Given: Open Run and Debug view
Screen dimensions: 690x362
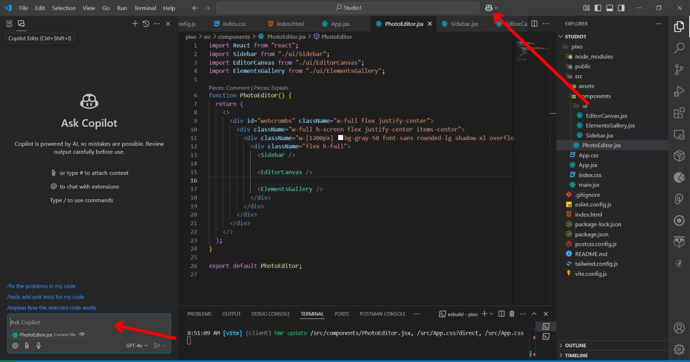Looking at the screenshot, I should coord(679,91).
